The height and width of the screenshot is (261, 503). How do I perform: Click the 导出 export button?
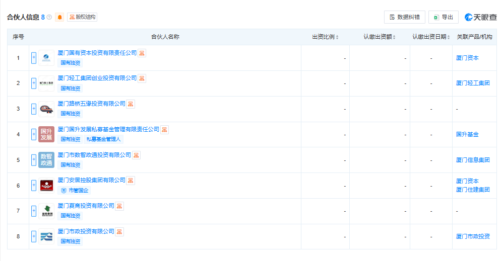click(x=444, y=17)
